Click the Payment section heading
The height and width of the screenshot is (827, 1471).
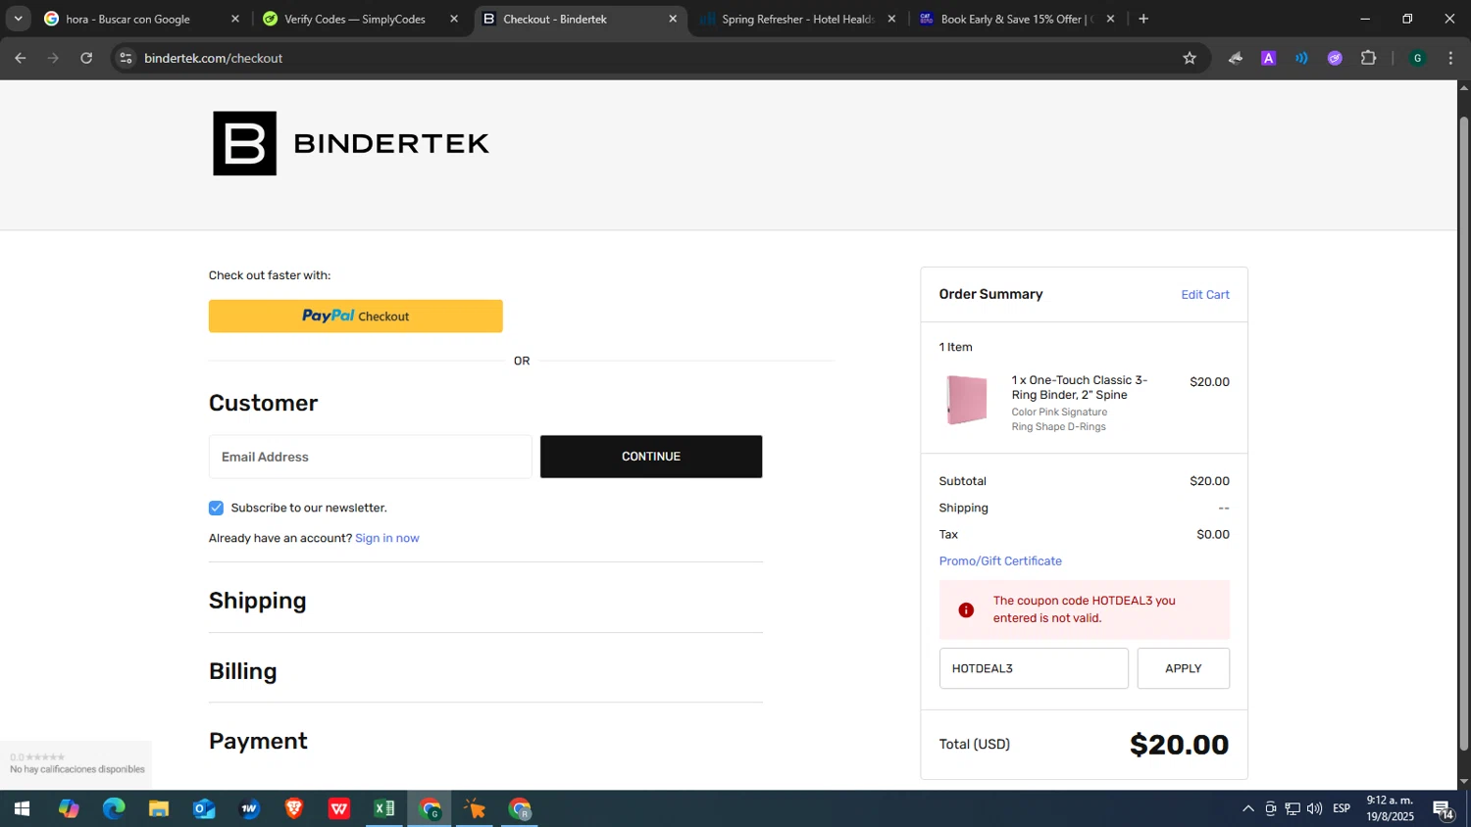pyautogui.click(x=258, y=742)
